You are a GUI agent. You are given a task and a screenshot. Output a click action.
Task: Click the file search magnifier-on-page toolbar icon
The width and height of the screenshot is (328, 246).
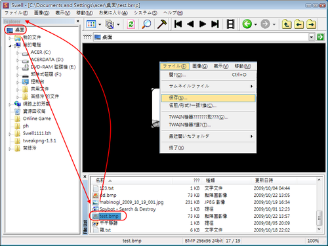(110, 24)
